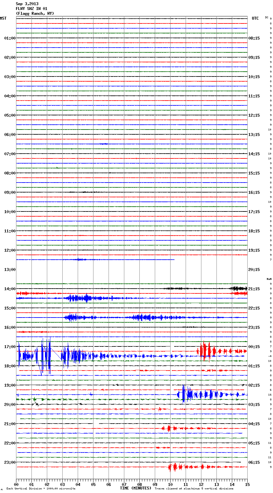Select the station code "FLWY SHZ IW 01"
Screen dimensions: 273x493
[31, 9]
